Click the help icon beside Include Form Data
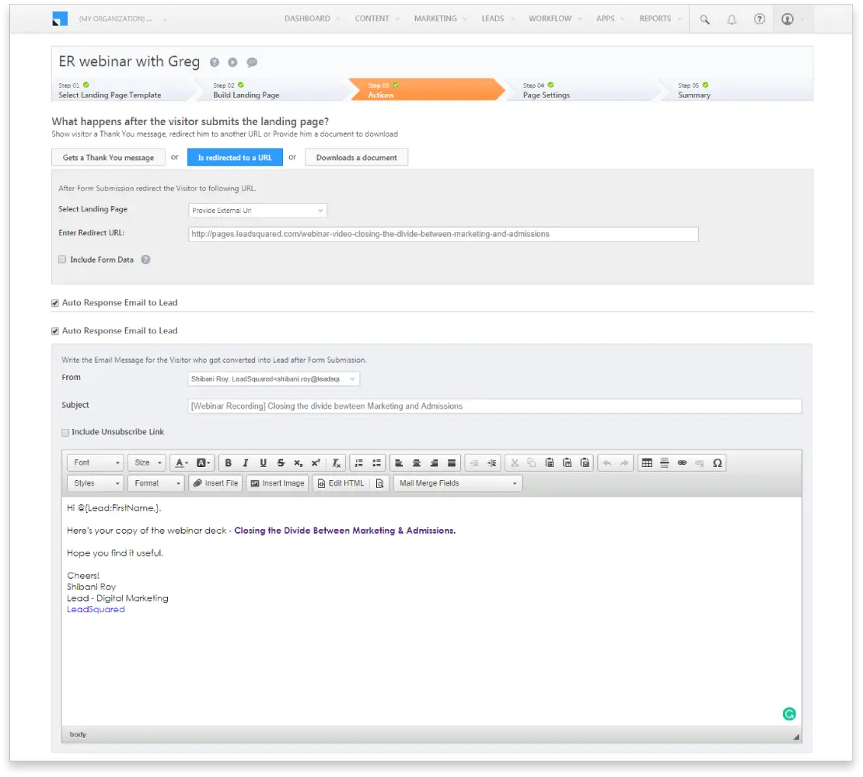The width and height of the screenshot is (863, 777). (x=145, y=260)
